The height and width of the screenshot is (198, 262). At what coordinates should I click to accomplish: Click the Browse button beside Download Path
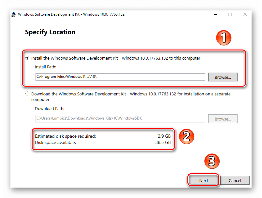coord(223,119)
